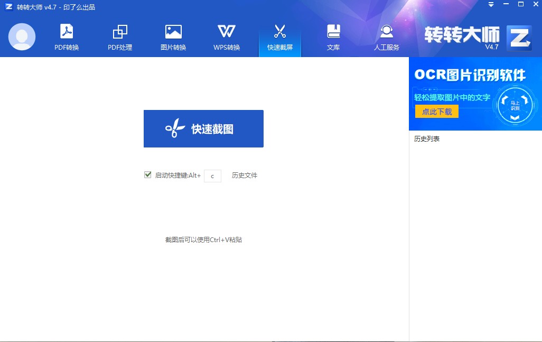Maximize the 转转大师 window

[x=521, y=4]
